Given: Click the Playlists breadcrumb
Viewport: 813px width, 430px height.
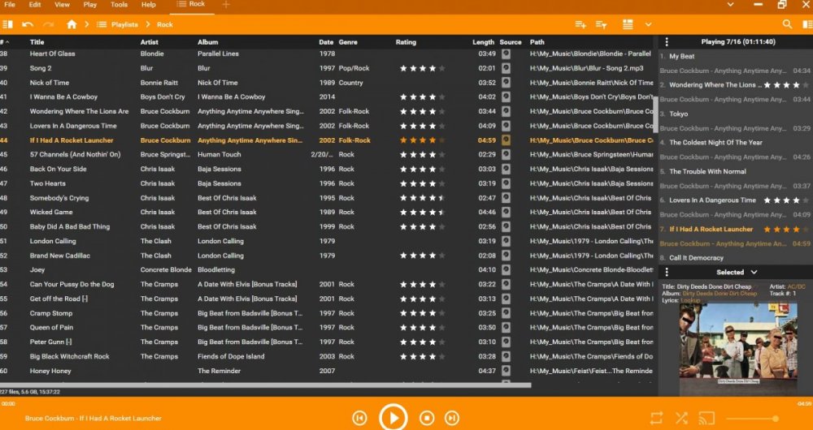Looking at the screenshot, I should (124, 24).
